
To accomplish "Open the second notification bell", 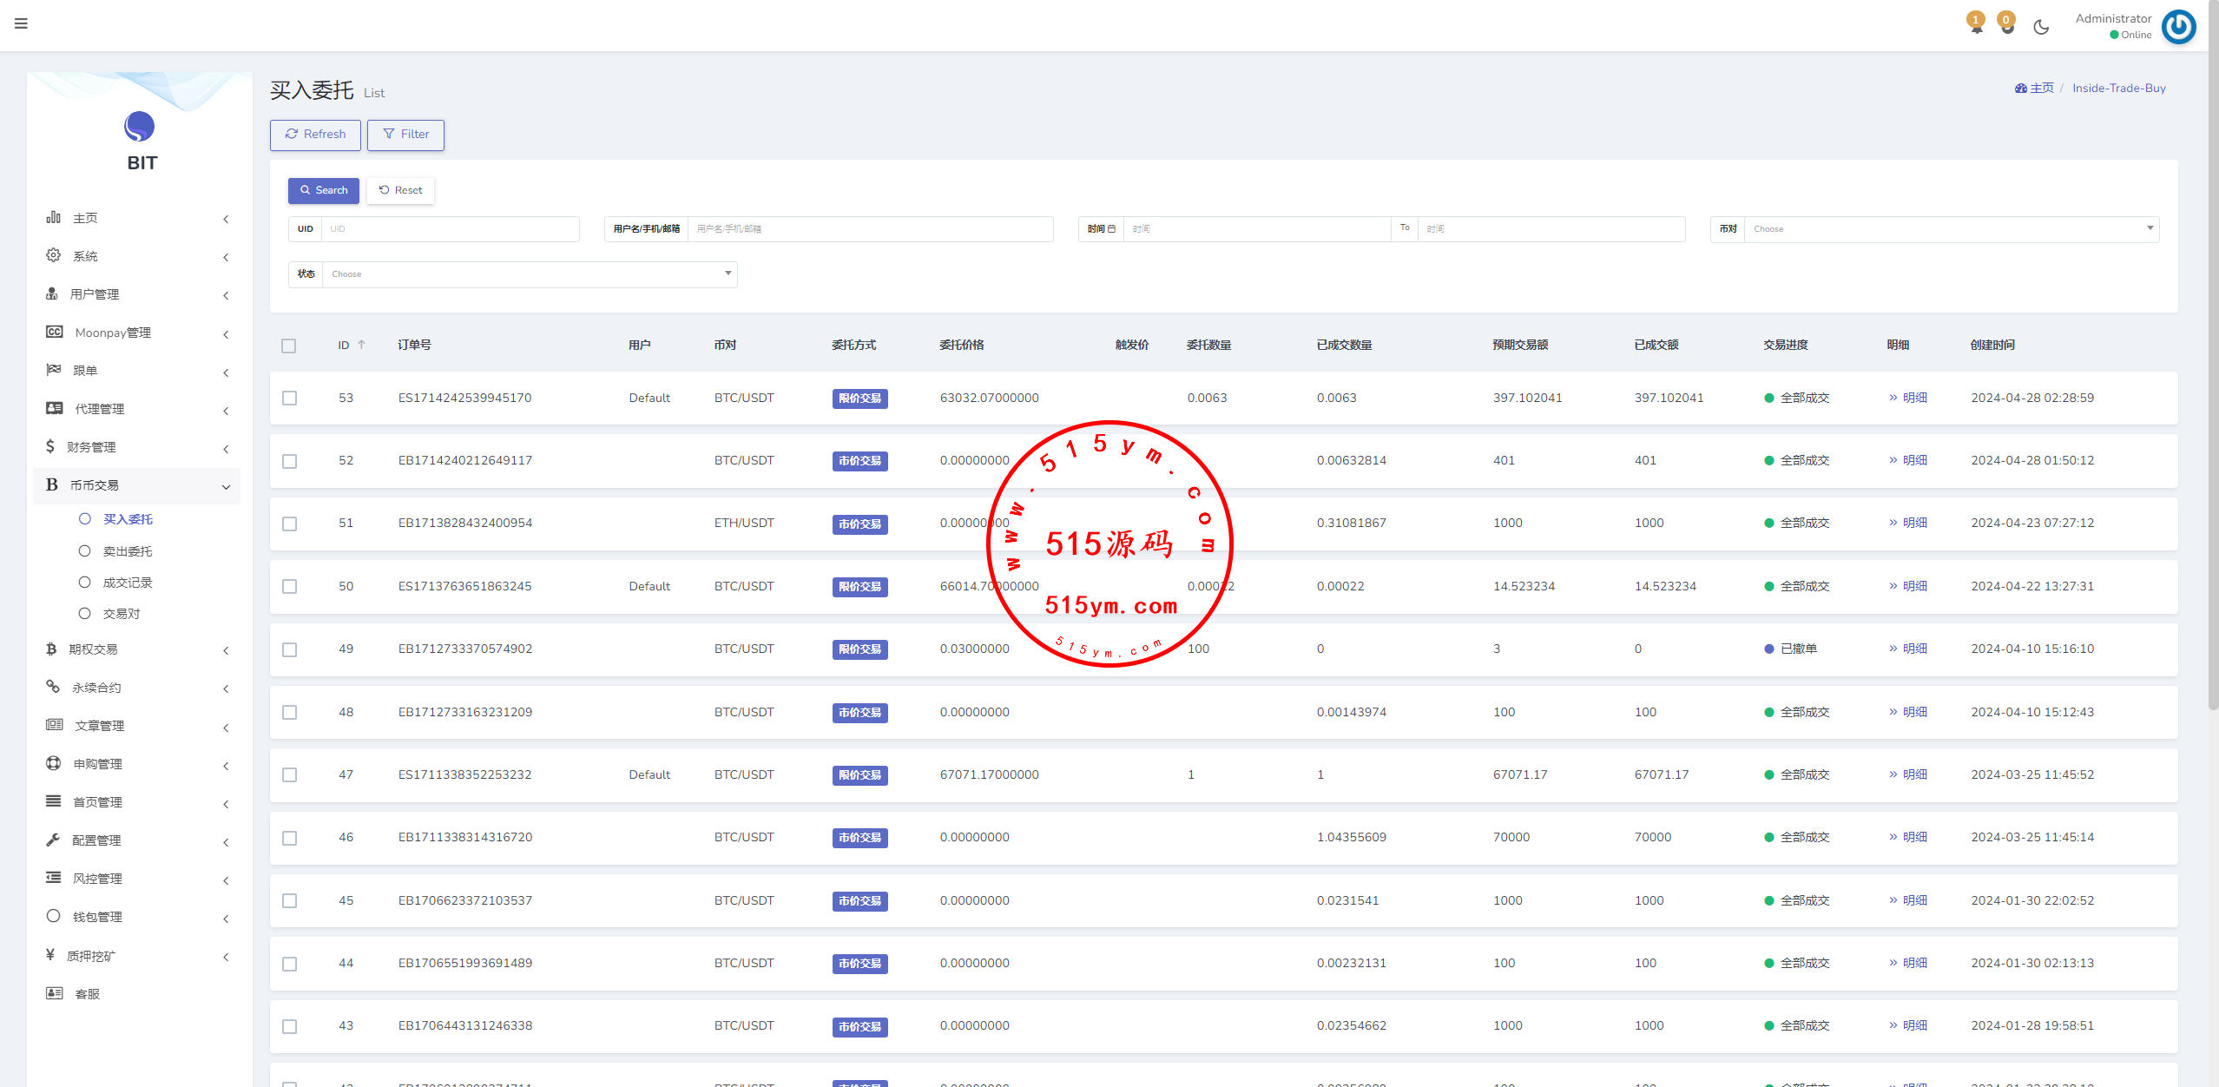I will click(2006, 24).
